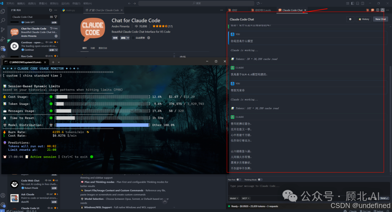Open the 文件(F) menu

coord(10,4)
